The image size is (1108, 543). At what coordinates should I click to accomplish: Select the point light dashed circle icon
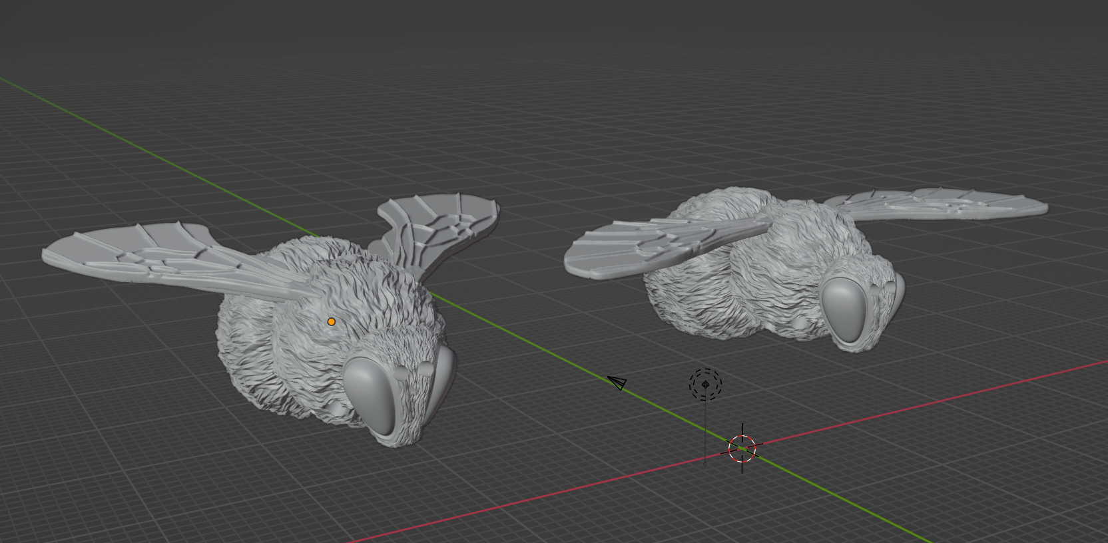click(705, 384)
